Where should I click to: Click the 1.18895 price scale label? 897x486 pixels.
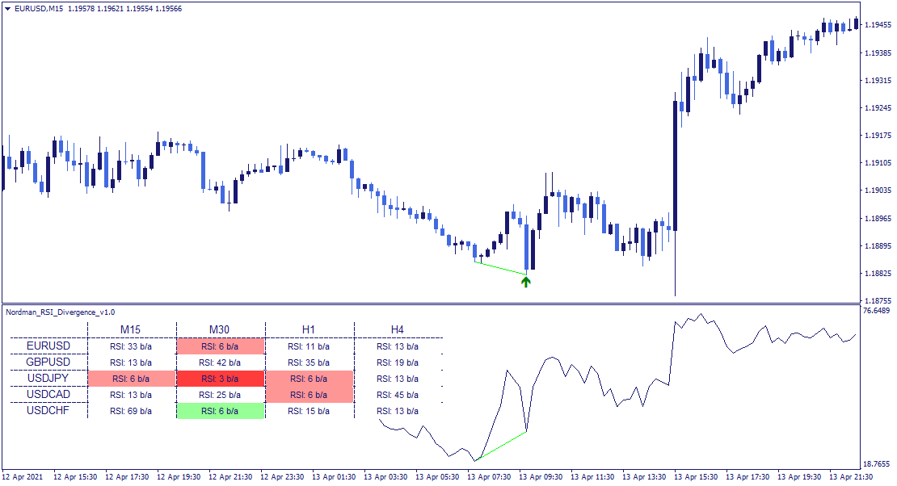(878, 245)
